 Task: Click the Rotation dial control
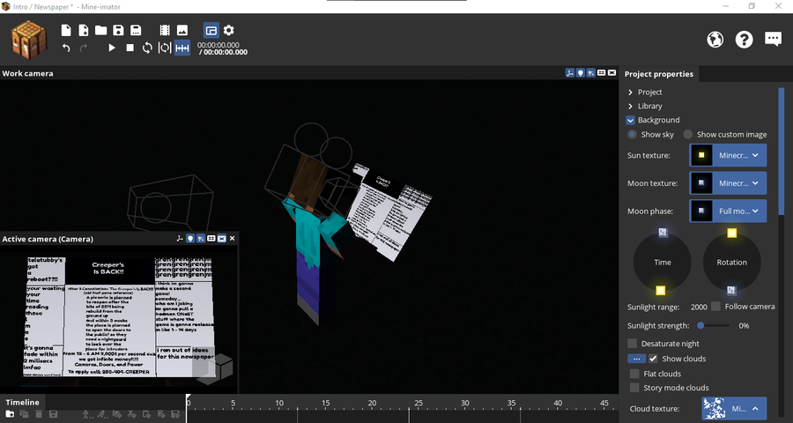click(x=732, y=262)
